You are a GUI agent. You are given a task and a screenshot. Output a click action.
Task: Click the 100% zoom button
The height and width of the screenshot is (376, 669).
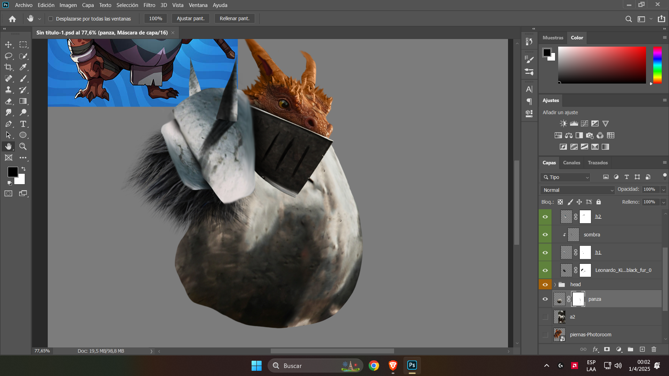coord(155,18)
